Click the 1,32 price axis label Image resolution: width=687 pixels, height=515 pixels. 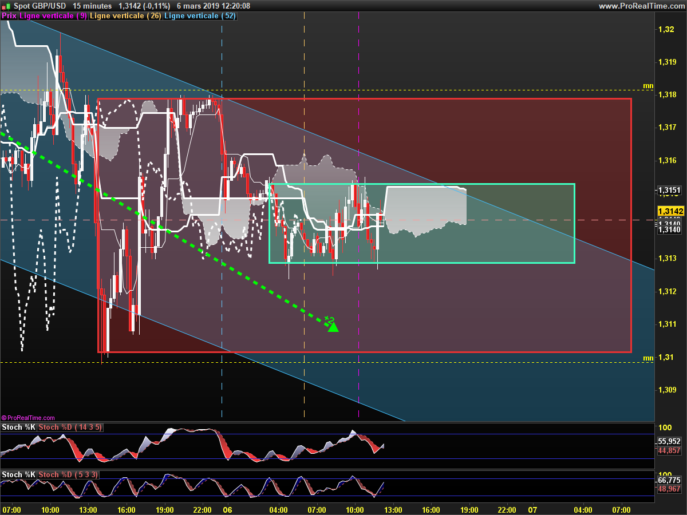coord(666,29)
